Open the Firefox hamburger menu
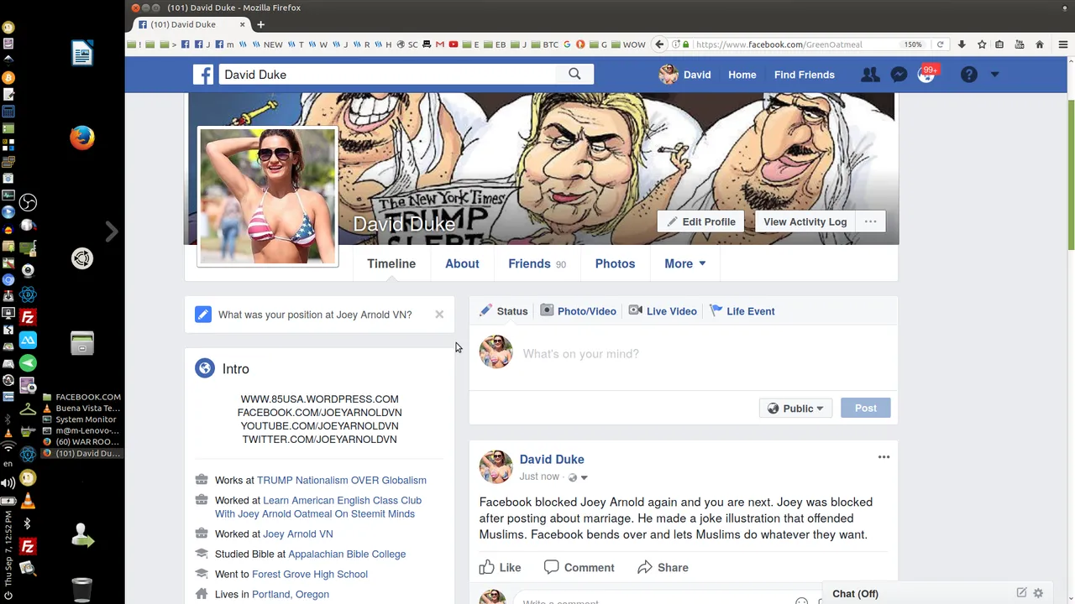Viewport: 1075px width, 604px height. [1062, 44]
